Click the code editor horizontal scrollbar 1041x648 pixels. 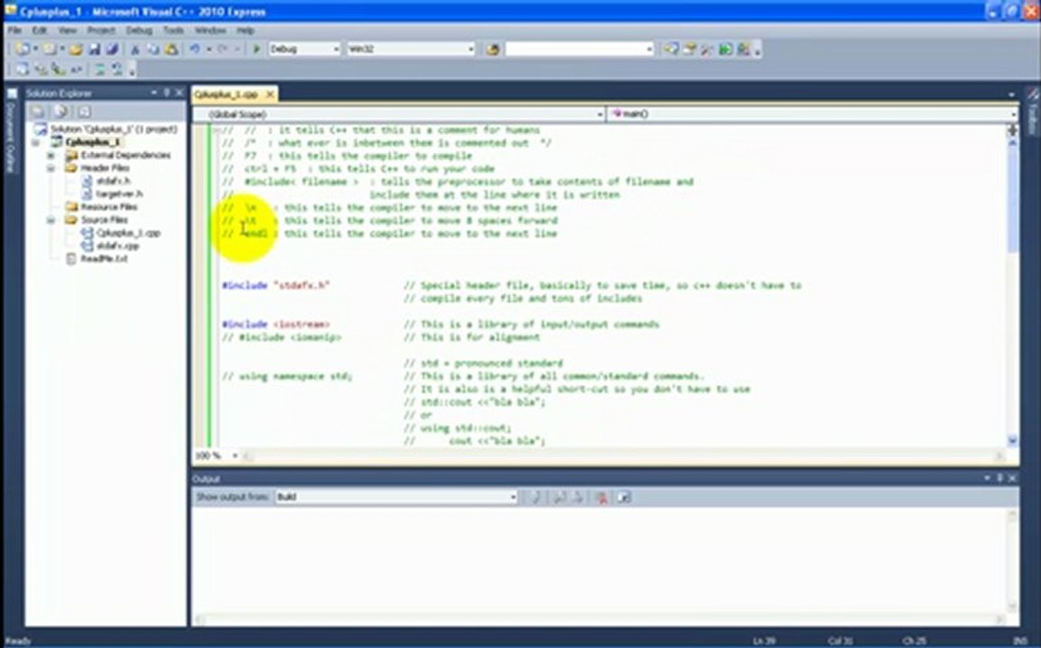(623, 455)
